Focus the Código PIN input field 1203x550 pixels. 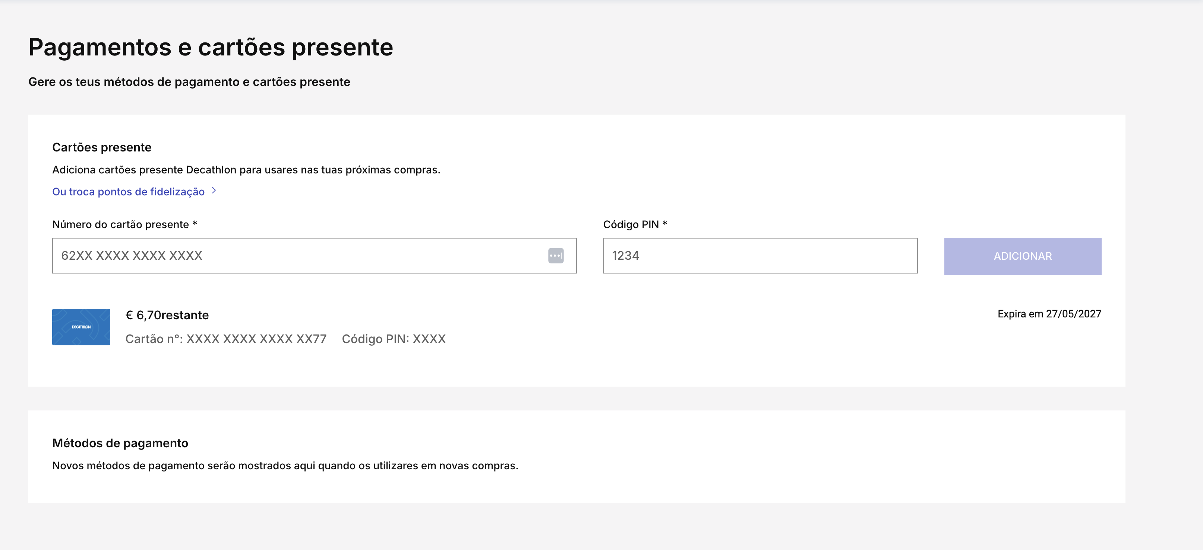tap(760, 256)
